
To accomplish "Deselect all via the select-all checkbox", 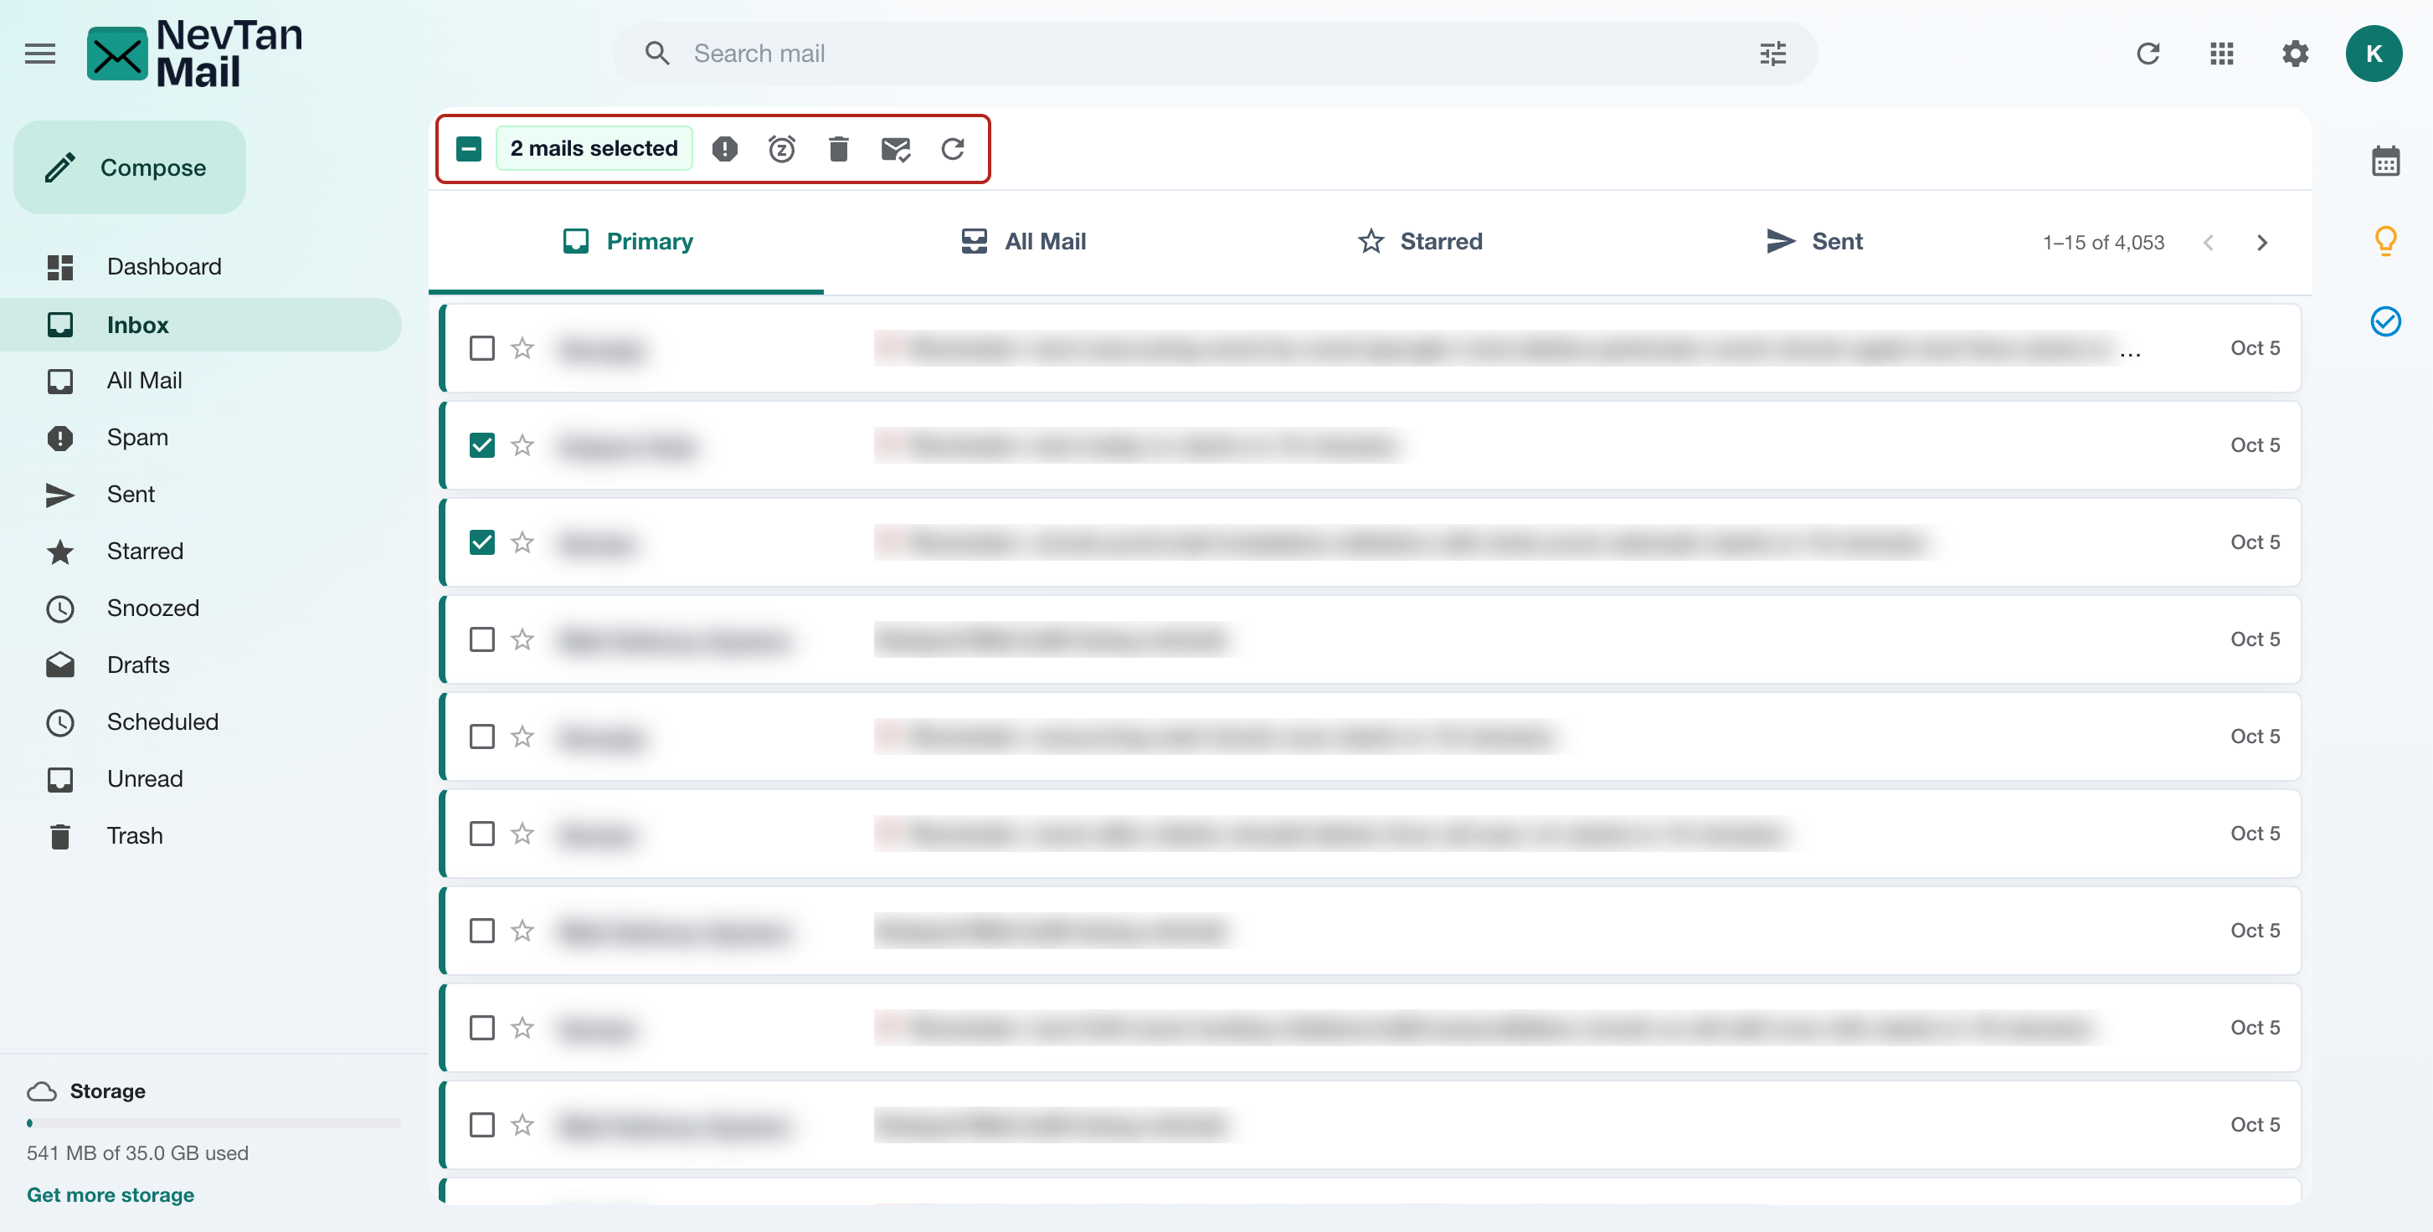I will pos(469,148).
